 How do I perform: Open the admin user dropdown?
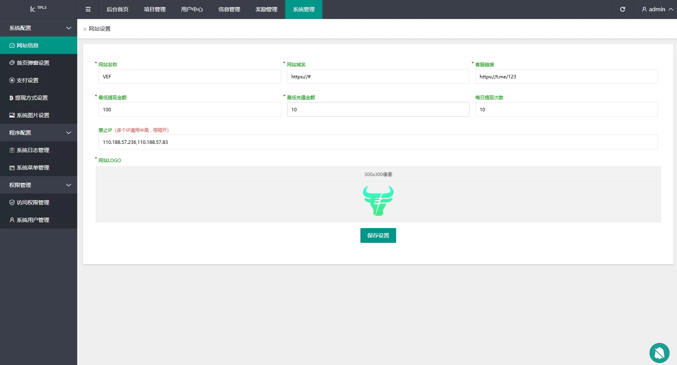[x=657, y=9]
